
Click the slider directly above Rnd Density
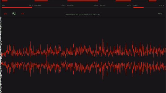(x=50, y=1)
